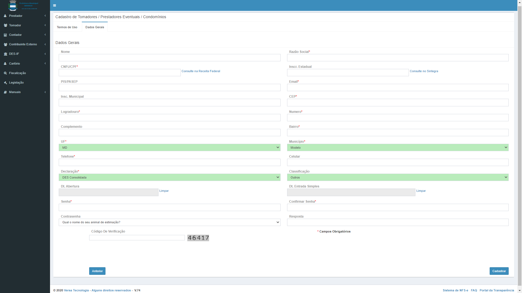Switch to the Termos de Uso tab
Viewport: 522px width, 293px height.
67,27
